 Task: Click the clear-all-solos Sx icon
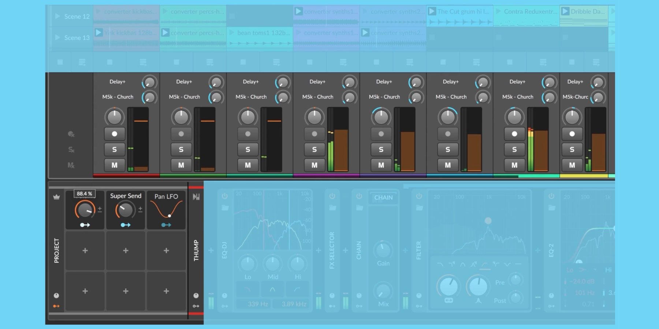[x=71, y=150]
